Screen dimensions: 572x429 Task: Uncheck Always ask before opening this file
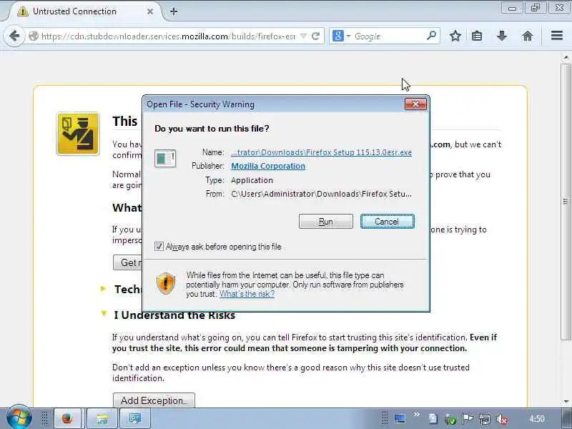[x=159, y=246]
